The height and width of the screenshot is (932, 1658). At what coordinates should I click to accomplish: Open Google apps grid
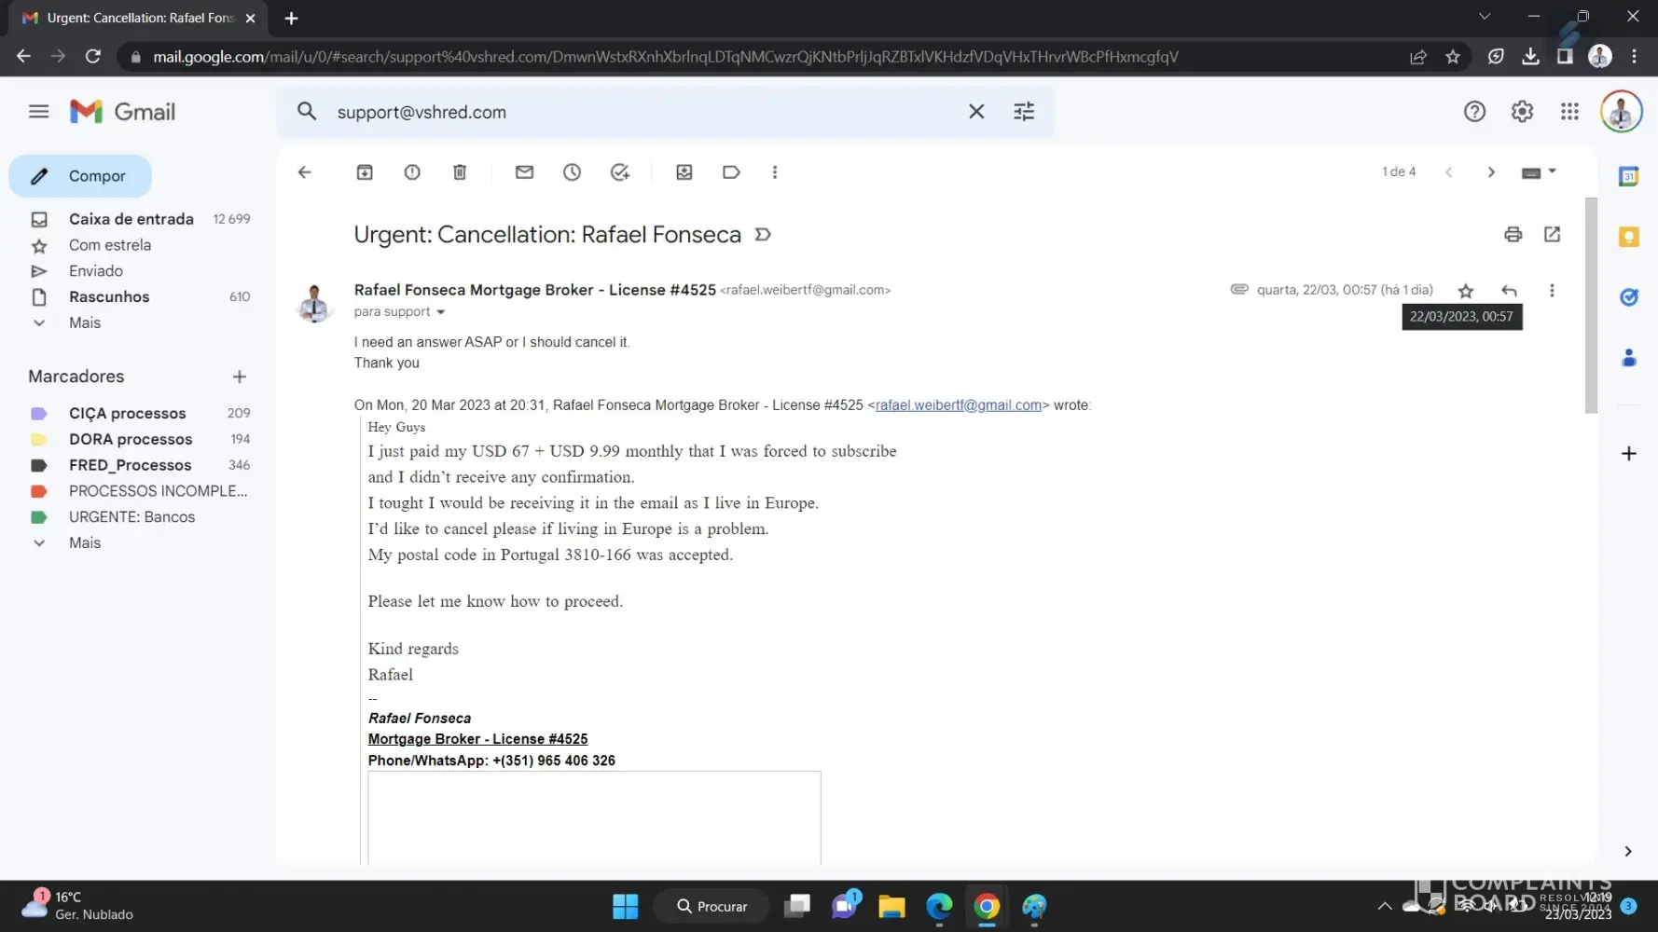coord(1569,112)
